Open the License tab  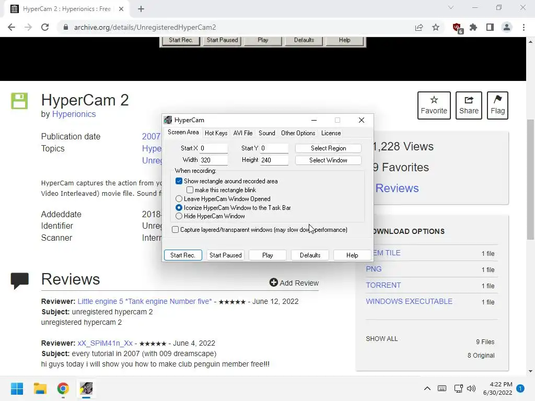click(331, 133)
